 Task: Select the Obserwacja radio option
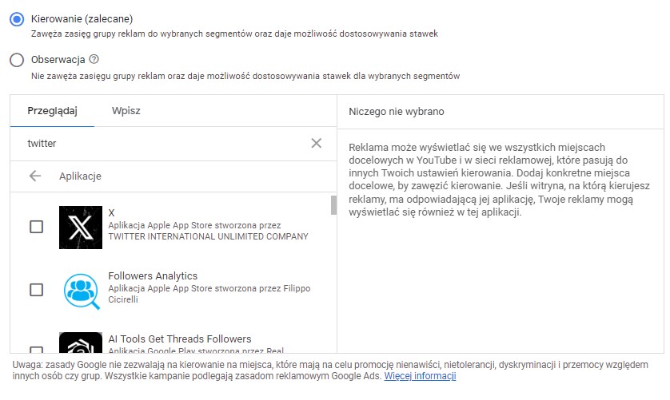17,60
